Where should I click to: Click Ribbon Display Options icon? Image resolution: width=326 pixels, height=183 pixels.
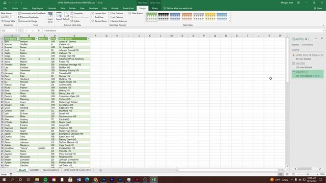(298, 3)
